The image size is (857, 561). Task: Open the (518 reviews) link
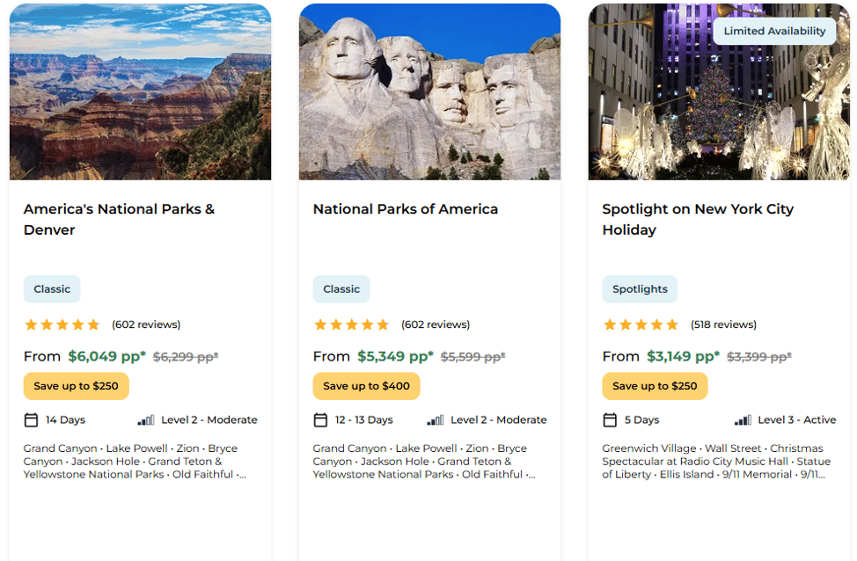tap(723, 324)
